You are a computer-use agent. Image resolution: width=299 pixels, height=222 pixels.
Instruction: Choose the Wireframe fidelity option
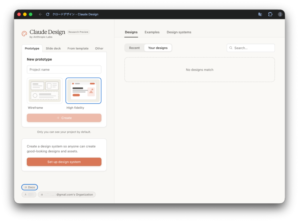click(x=45, y=91)
